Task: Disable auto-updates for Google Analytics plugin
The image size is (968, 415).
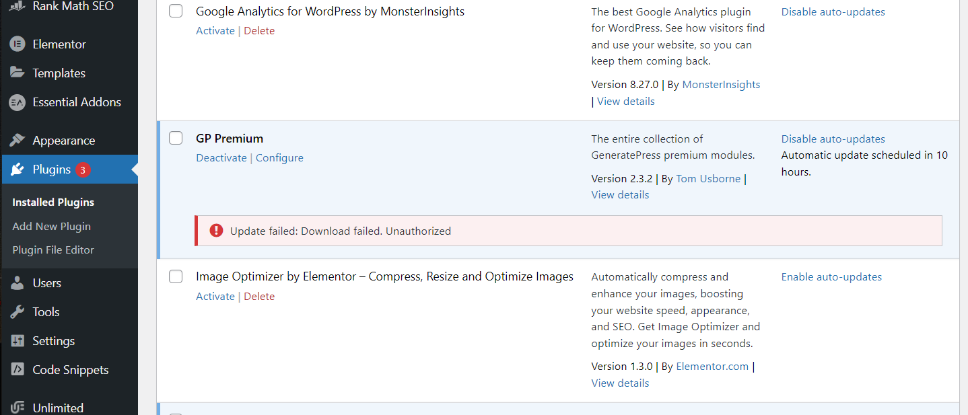Action: (833, 12)
